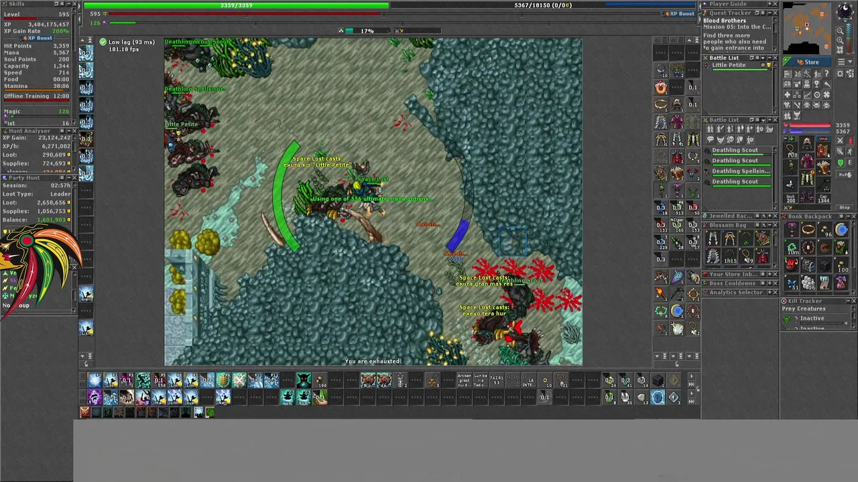Select the pink frosted donut in inventory

661,88
